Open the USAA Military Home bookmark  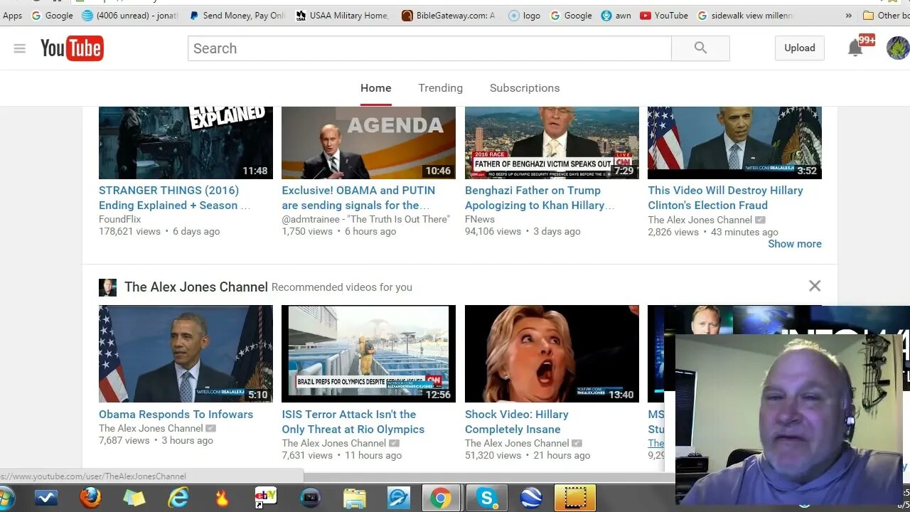tap(343, 15)
